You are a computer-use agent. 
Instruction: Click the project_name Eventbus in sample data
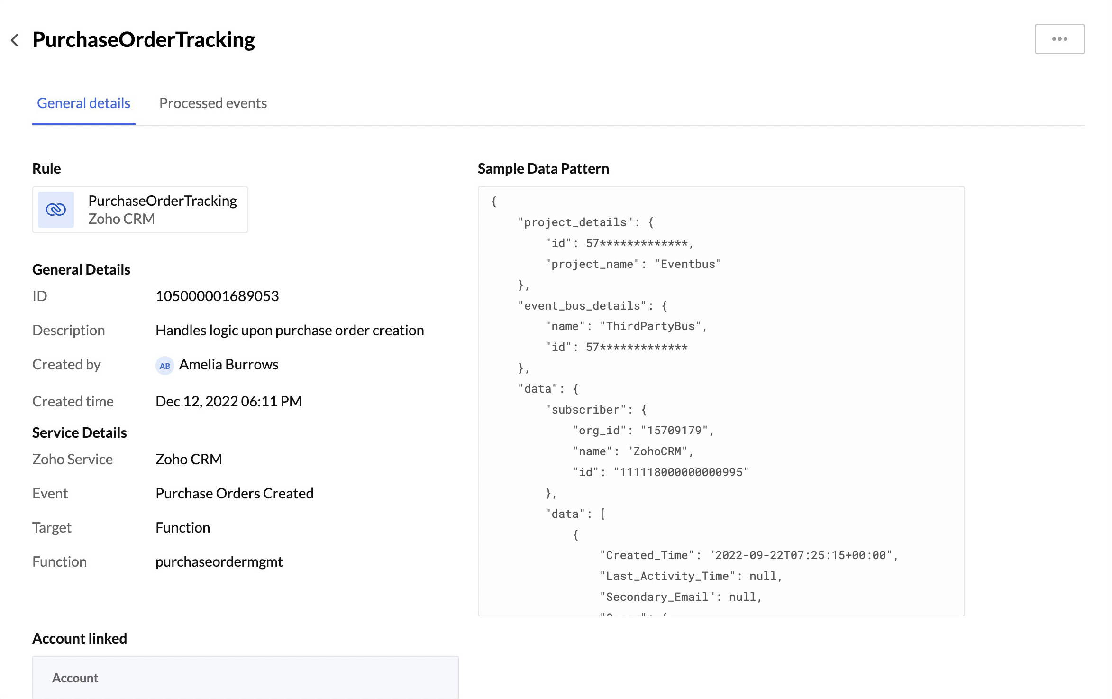pyautogui.click(x=688, y=264)
